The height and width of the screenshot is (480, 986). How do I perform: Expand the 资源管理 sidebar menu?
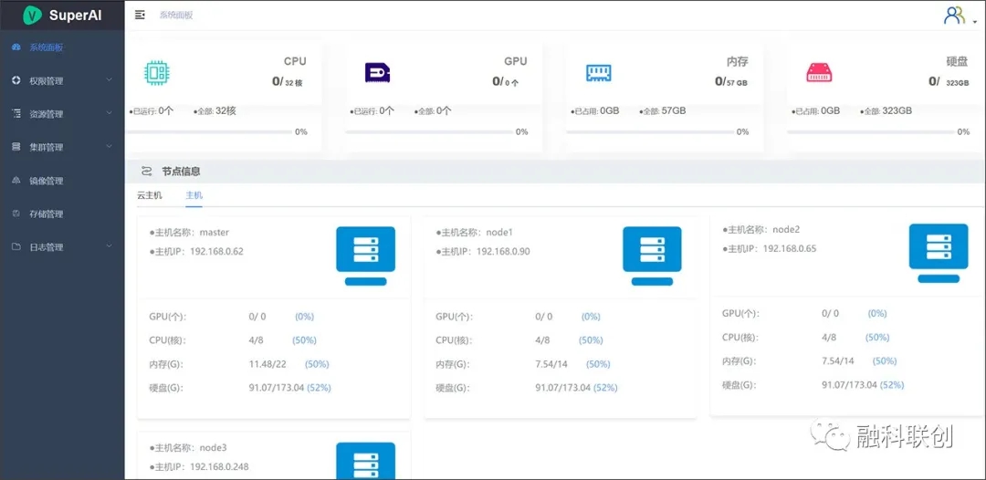tap(62, 114)
